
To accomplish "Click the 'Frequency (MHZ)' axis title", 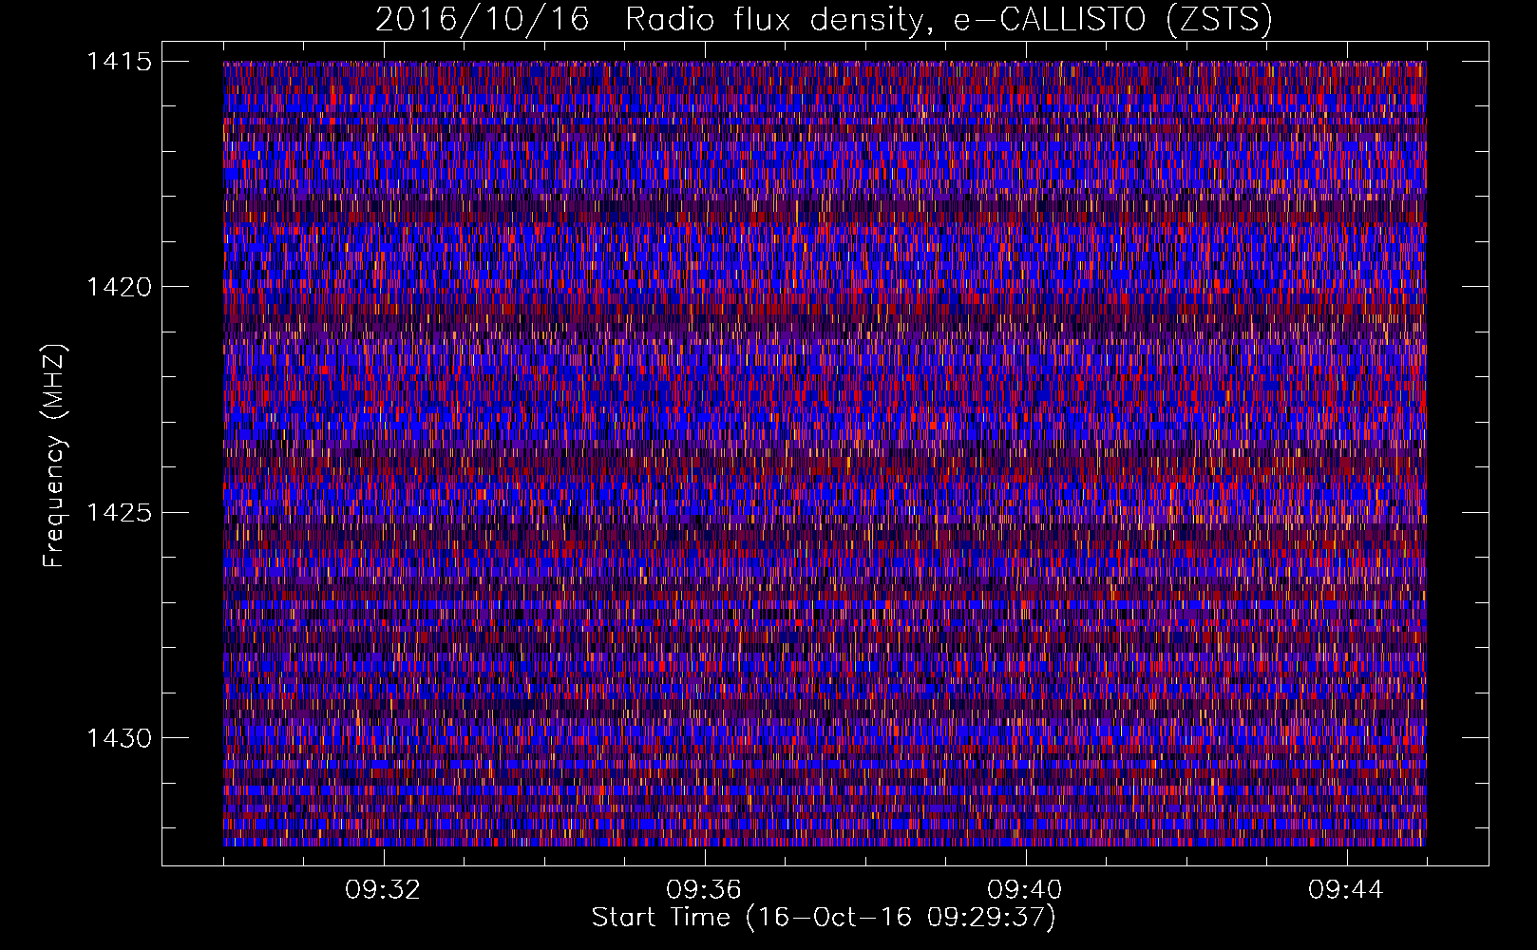I will (x=54, y=456).
